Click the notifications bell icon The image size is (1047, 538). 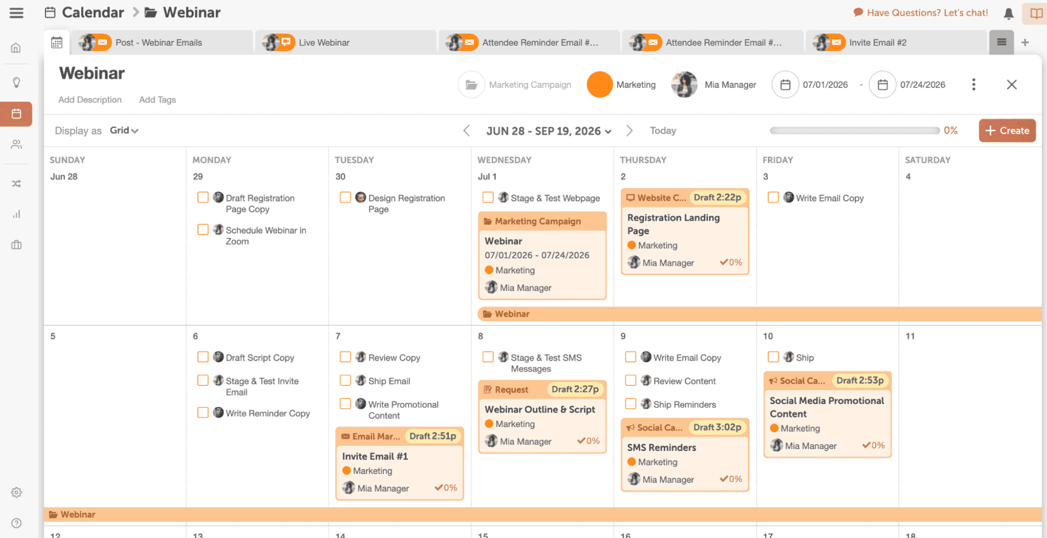pos(1009,13)
